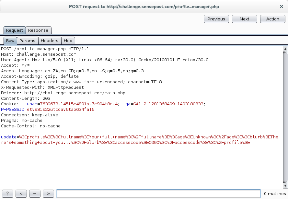View the Headers tab
The image size is (288, 199).
(x=50, y=41)
